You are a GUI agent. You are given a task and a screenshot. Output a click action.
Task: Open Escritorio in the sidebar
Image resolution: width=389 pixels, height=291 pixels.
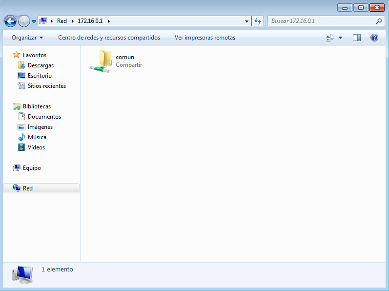click(40, 76)
